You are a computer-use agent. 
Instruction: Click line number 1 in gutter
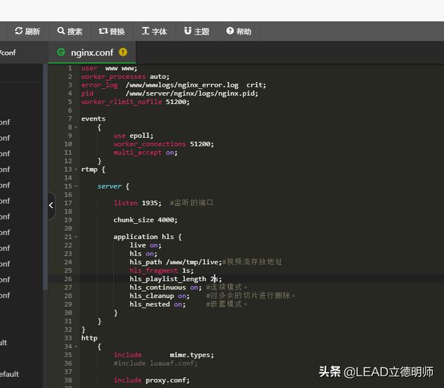(x=69, y=68)
